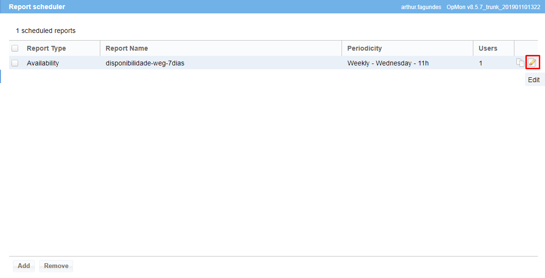Screen dimensions: 545x278
Task: Click the blue side-panel handle at left edge
Action: (x=0, y=76)
